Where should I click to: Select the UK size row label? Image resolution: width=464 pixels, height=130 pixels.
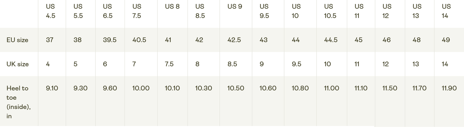coord(18,64)
